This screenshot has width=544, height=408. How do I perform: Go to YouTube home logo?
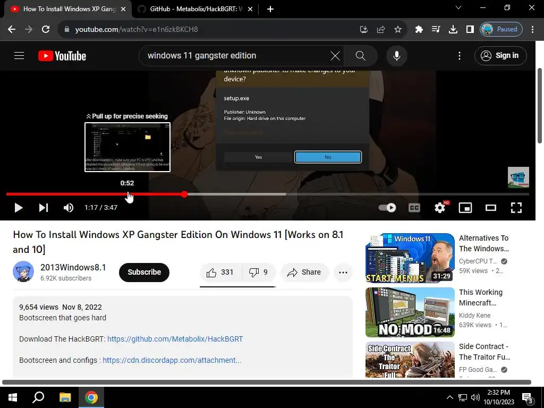[62, 56]
